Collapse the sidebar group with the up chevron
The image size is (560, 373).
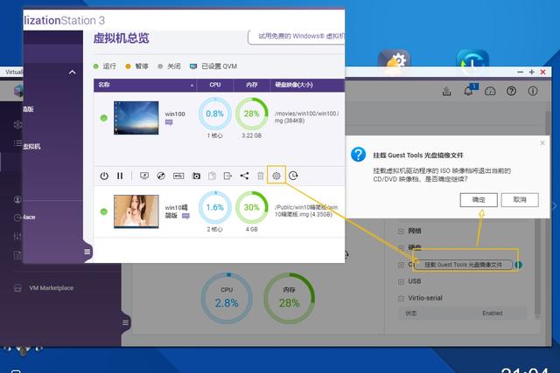72,73
